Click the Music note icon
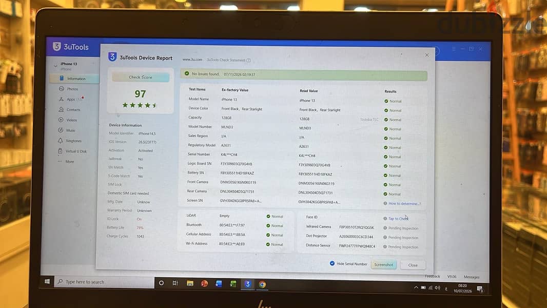Viewport: 547px width, 308px height. (x=61, y=130)
